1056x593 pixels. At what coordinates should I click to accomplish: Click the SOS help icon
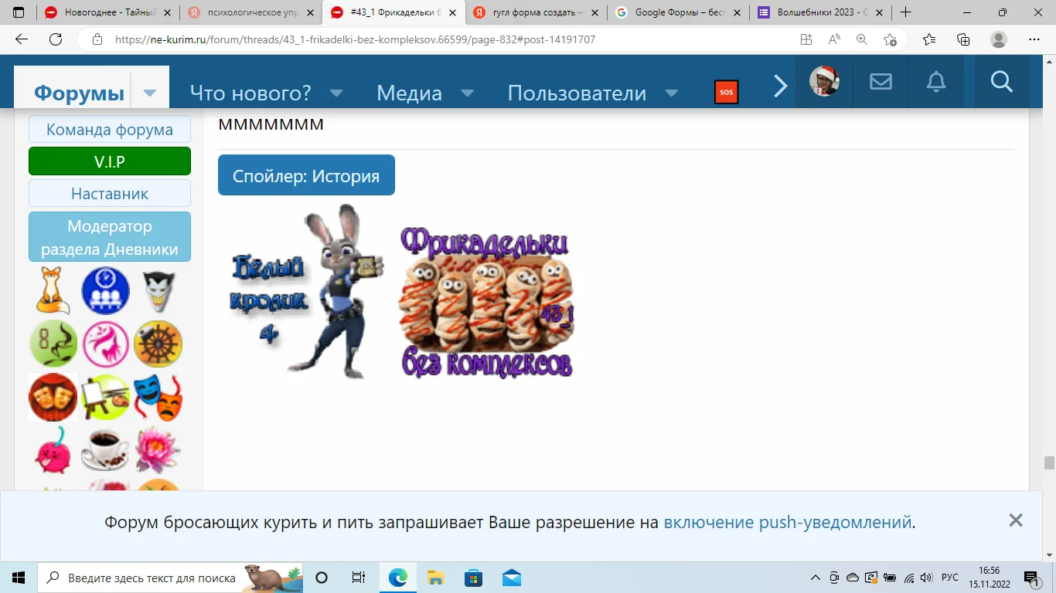726,91
